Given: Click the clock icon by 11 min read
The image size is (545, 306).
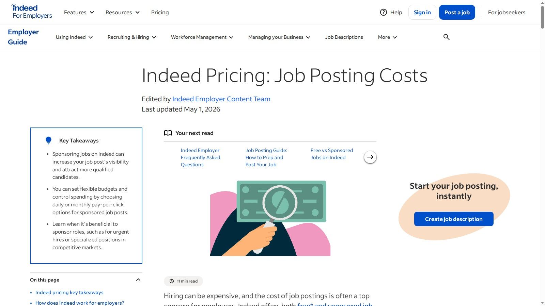Looking at the screenshot, I should click(x=172, y=281).
